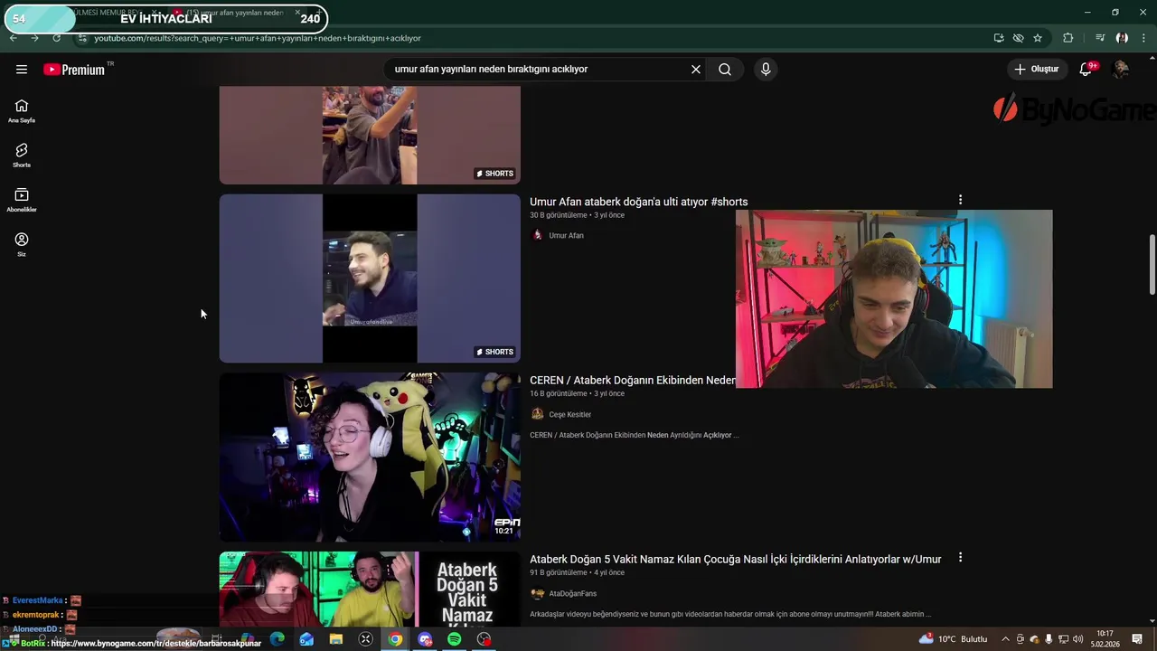Open Chrome media controls icon

(1100, 38)
